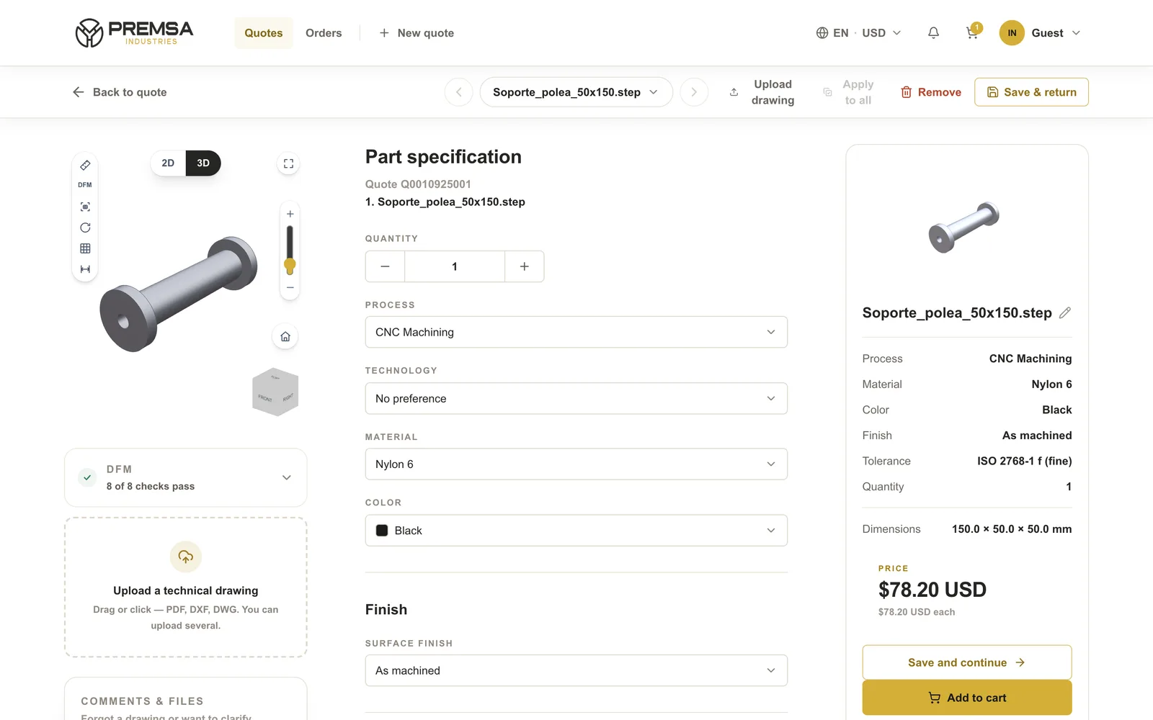
Task: Expand the DFM checks panel
Action: pos(186,478)
